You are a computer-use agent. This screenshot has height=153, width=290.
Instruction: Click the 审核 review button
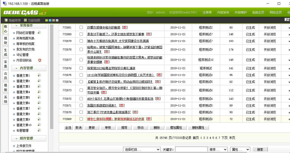108,127
